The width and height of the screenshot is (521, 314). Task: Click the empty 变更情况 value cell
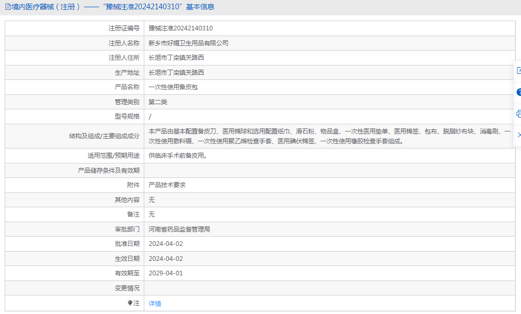(330, 288)
